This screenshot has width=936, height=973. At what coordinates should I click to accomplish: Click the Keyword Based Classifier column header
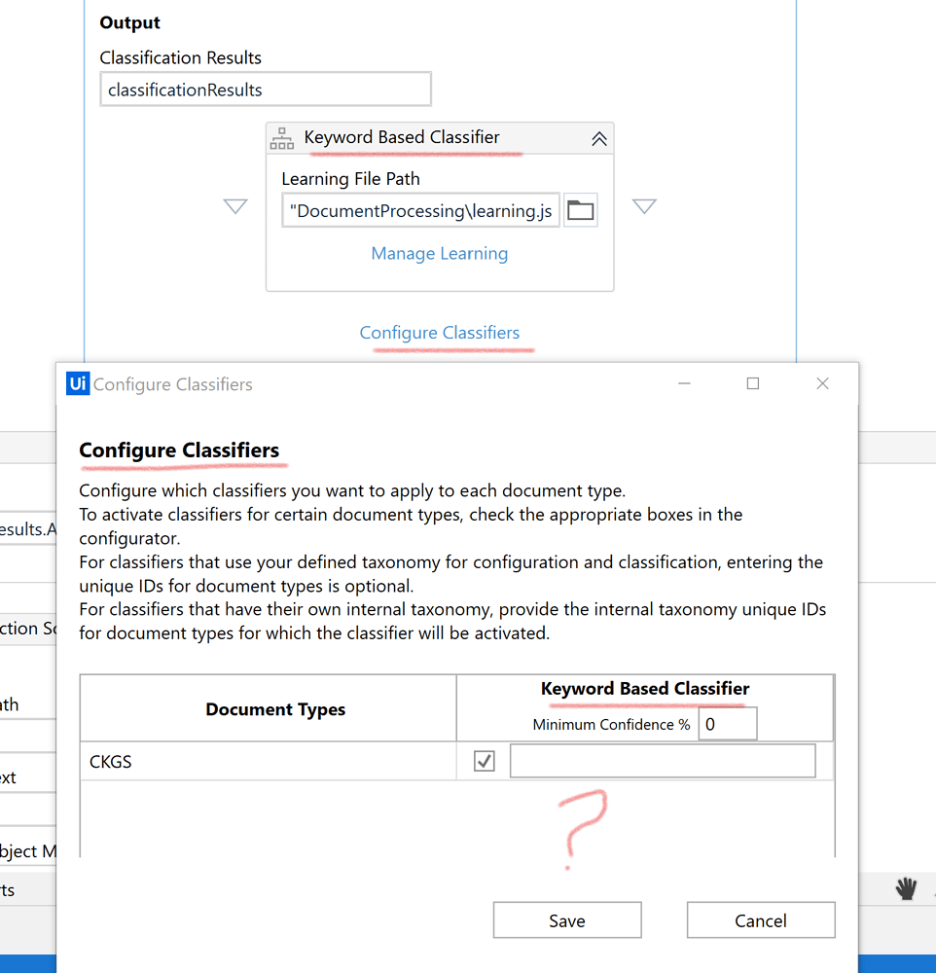[645, 688]
